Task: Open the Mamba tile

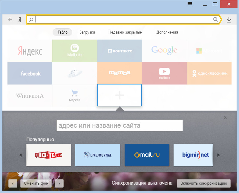Action: coord(119,73)
